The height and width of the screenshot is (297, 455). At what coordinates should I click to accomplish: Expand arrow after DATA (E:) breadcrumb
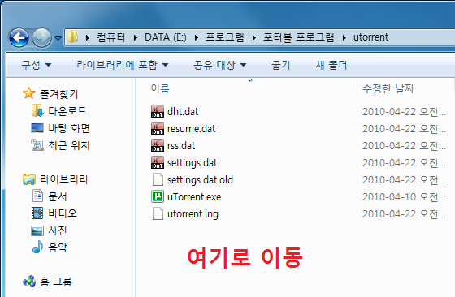point(197,37)
